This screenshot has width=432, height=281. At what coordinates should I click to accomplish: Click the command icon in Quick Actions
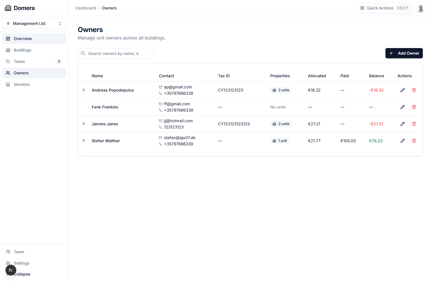(362, 8)
